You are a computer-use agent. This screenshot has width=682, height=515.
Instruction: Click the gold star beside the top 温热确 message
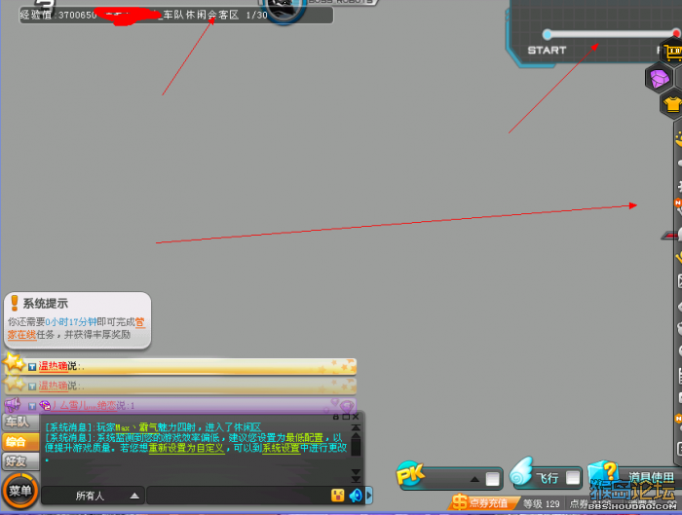[13, 362]
